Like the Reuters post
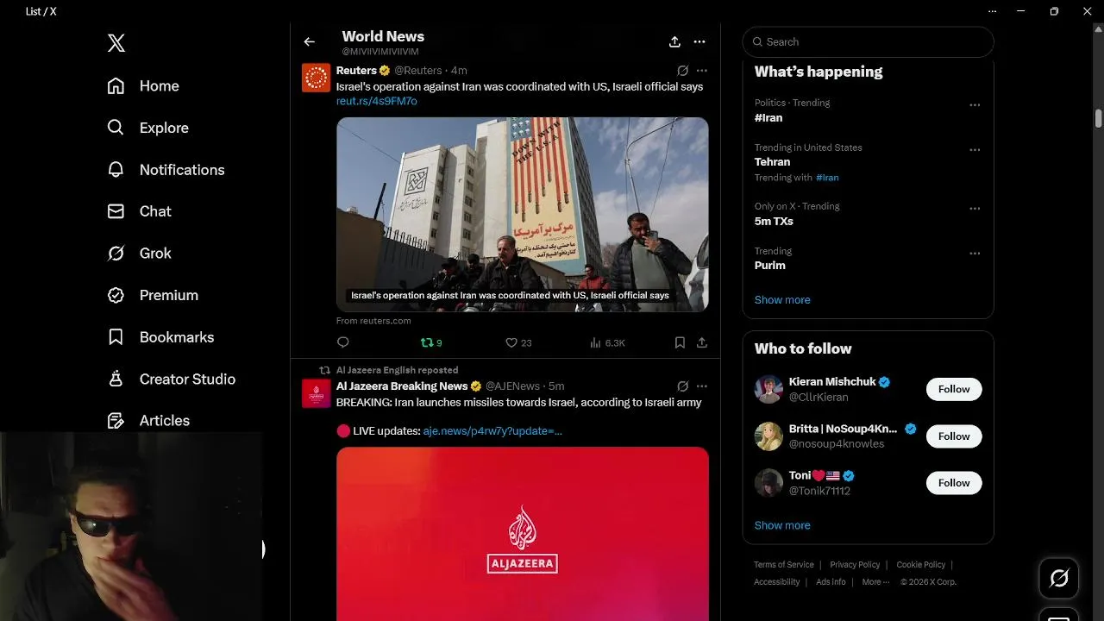The width and height of the screenshot is (1104, 621). 518,342
